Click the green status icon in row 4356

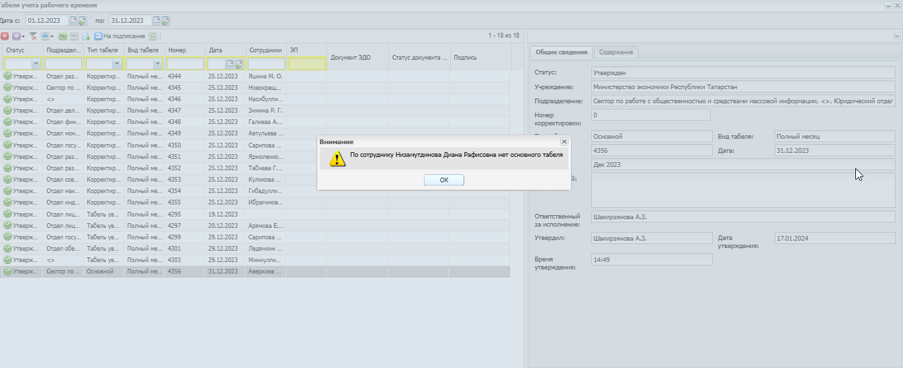click(x=7, y=271)
